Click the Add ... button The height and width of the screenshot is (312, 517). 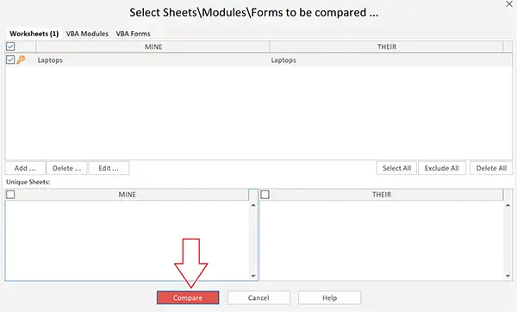25,168
